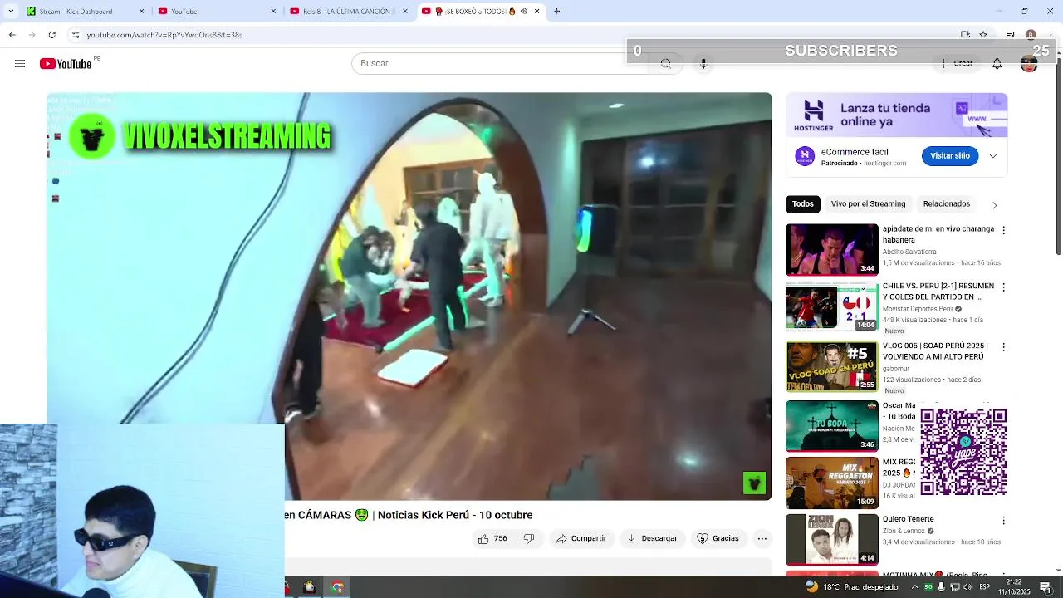Open the YouTube account avatar menu

point(1029,64)
